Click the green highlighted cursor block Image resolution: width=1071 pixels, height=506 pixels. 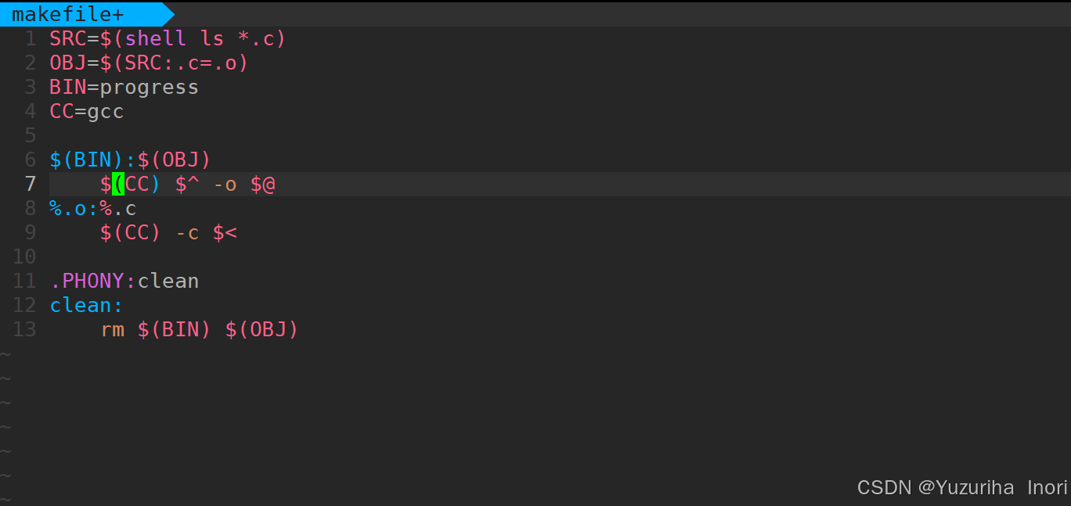tap(118, 184)
